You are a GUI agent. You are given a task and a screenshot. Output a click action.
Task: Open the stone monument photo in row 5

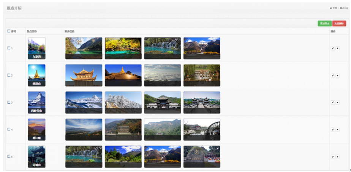tap(202, 156)
